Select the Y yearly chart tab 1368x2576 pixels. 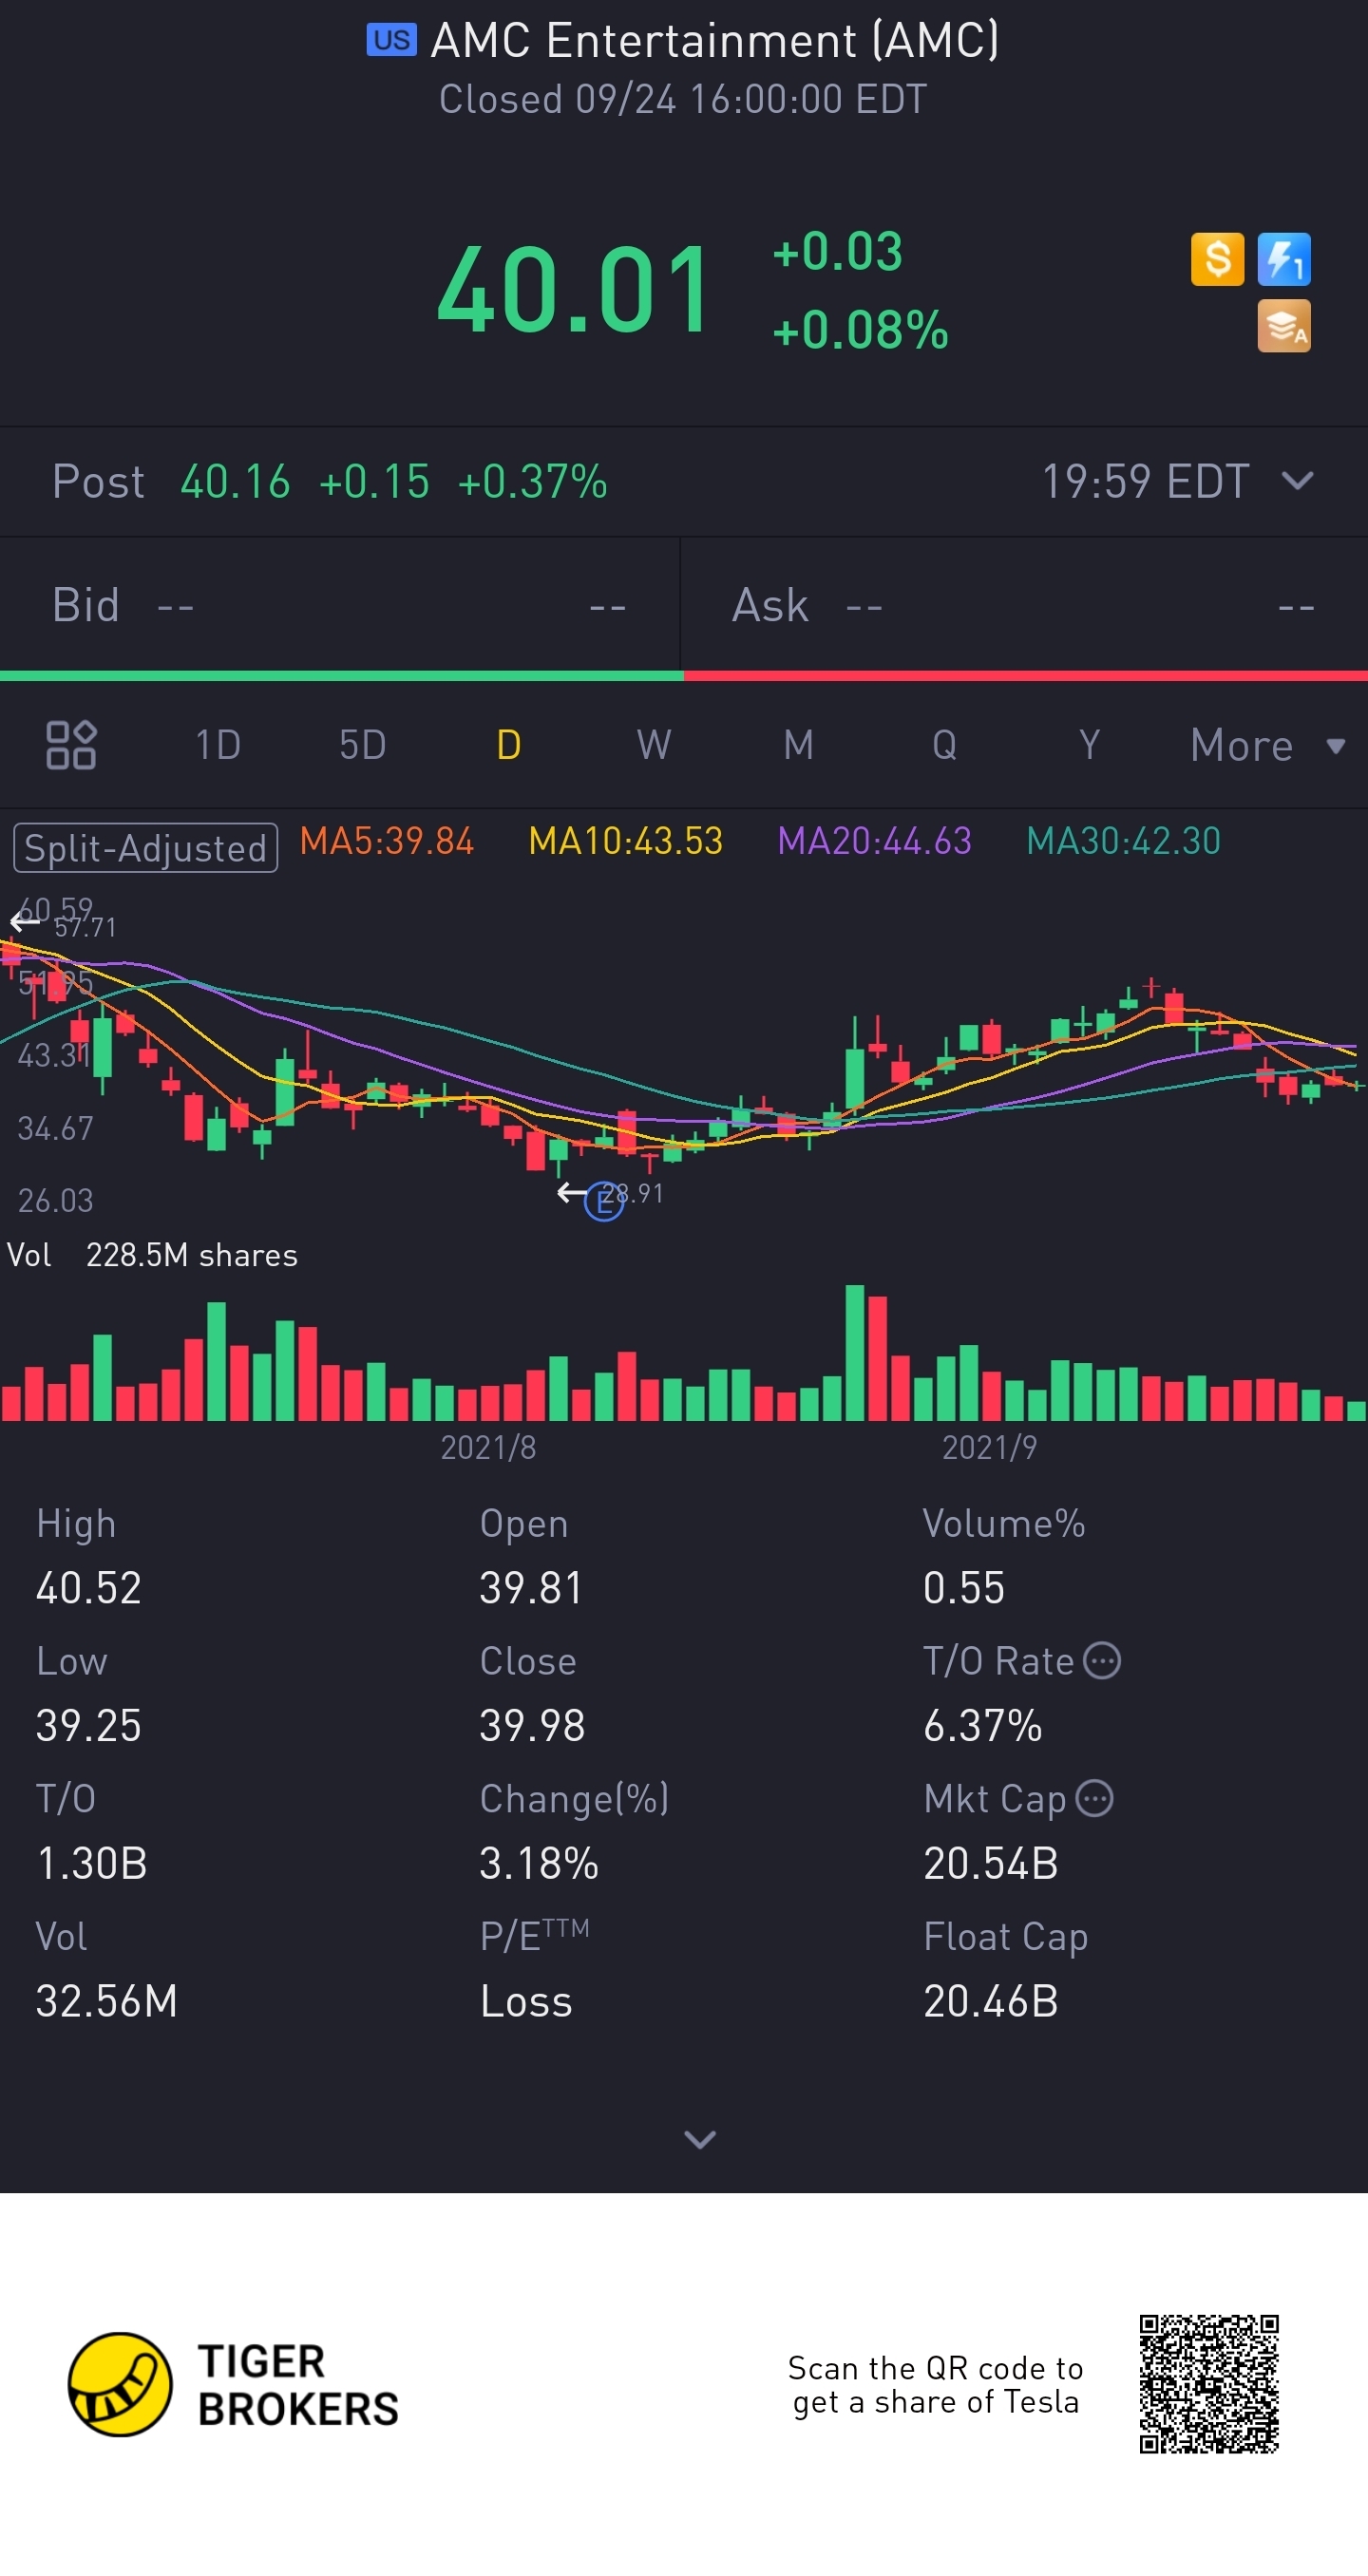[1089, 745]
